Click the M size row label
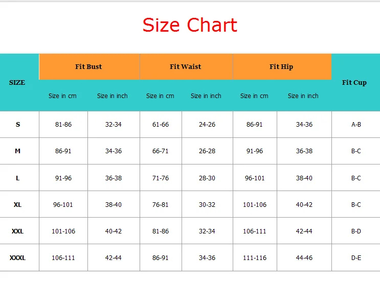Viewport: 380px width, 283px height. coord(18,151)
